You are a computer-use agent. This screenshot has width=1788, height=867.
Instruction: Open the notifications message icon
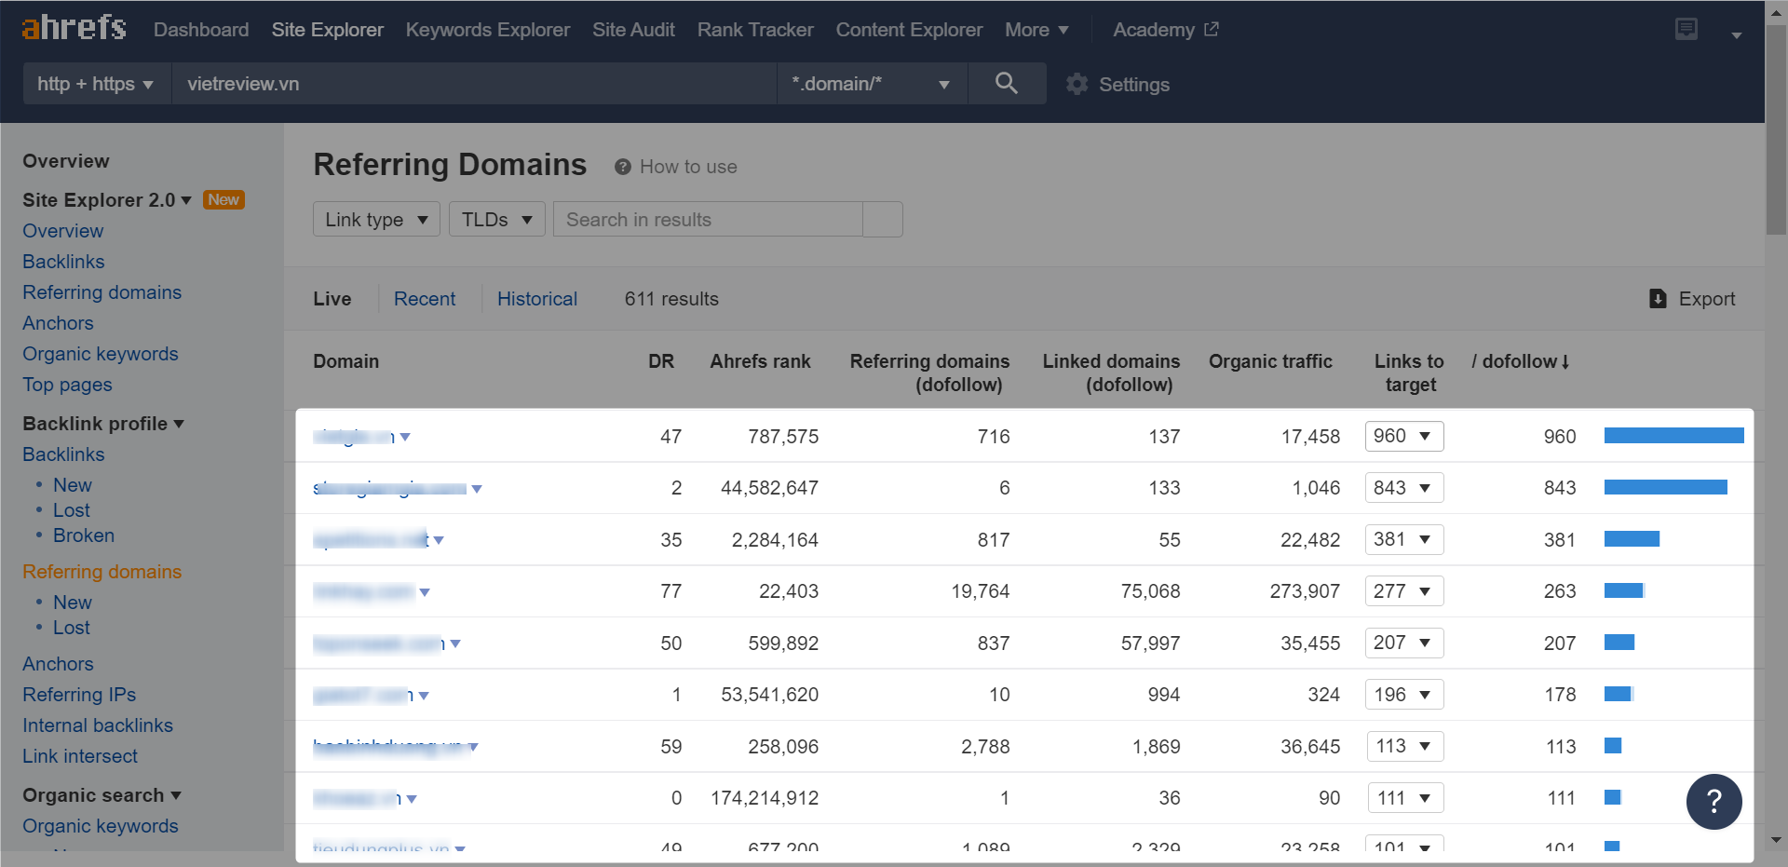(1686, 29)
